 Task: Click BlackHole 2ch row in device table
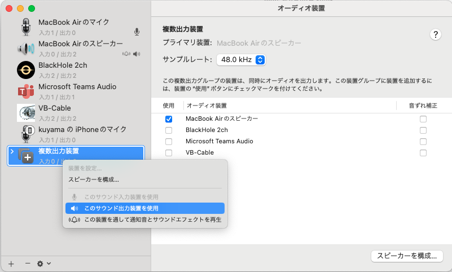coord(301,130)
